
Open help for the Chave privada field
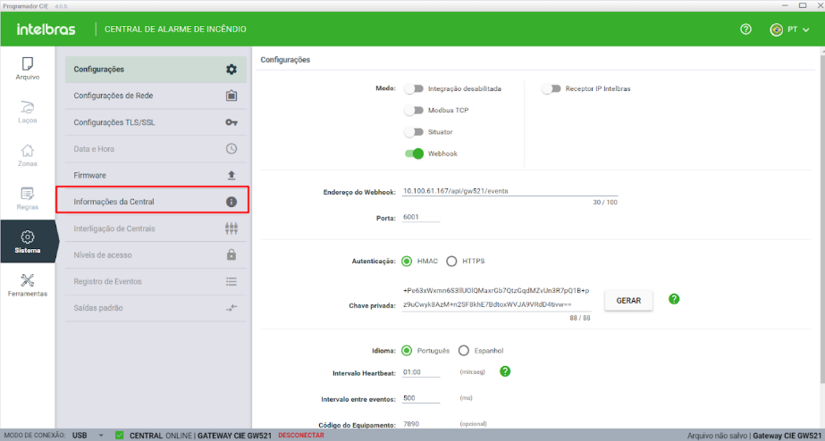[674, 299]
